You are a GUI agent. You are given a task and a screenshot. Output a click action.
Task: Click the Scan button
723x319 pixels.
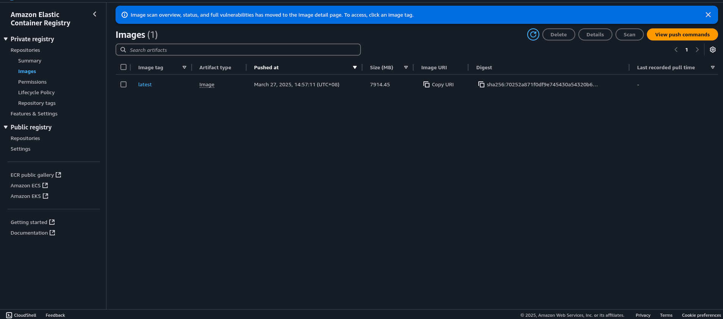[629, 34]
